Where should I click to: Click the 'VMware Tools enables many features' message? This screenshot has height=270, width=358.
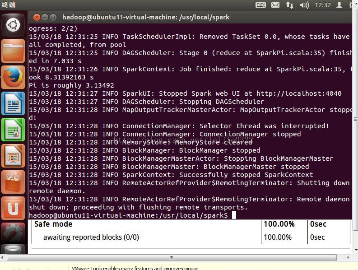(135, 268)
